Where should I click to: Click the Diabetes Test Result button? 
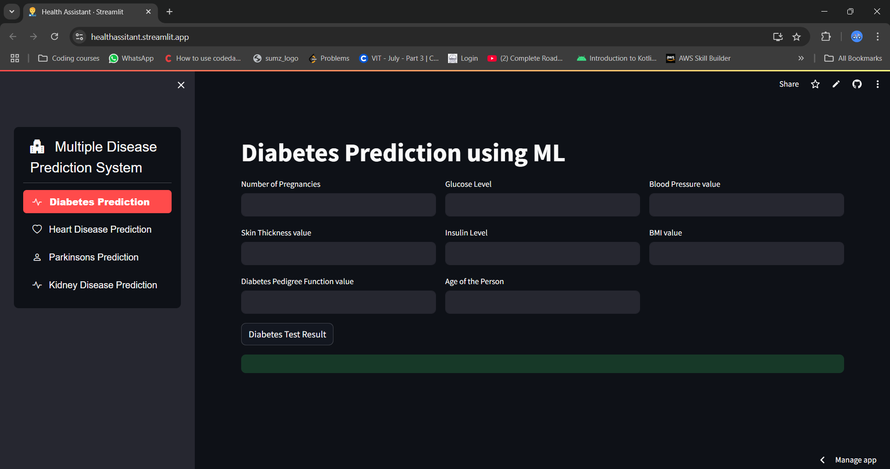[x=287, y=334]
